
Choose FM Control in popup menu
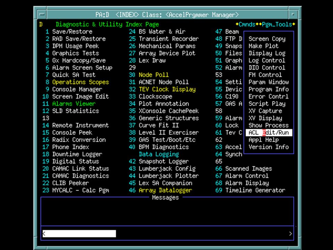[265, 75]
